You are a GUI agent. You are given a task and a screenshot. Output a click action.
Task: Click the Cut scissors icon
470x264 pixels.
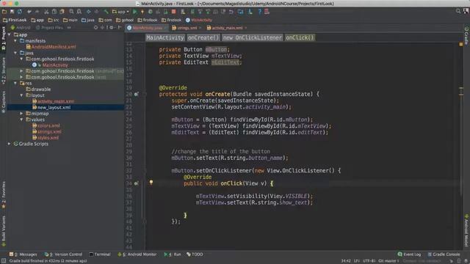[x=46, y=12]
